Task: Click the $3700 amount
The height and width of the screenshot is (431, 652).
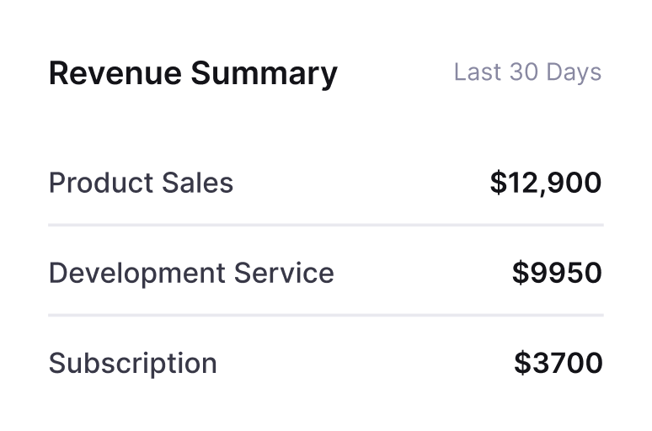Action: point(558,363)
